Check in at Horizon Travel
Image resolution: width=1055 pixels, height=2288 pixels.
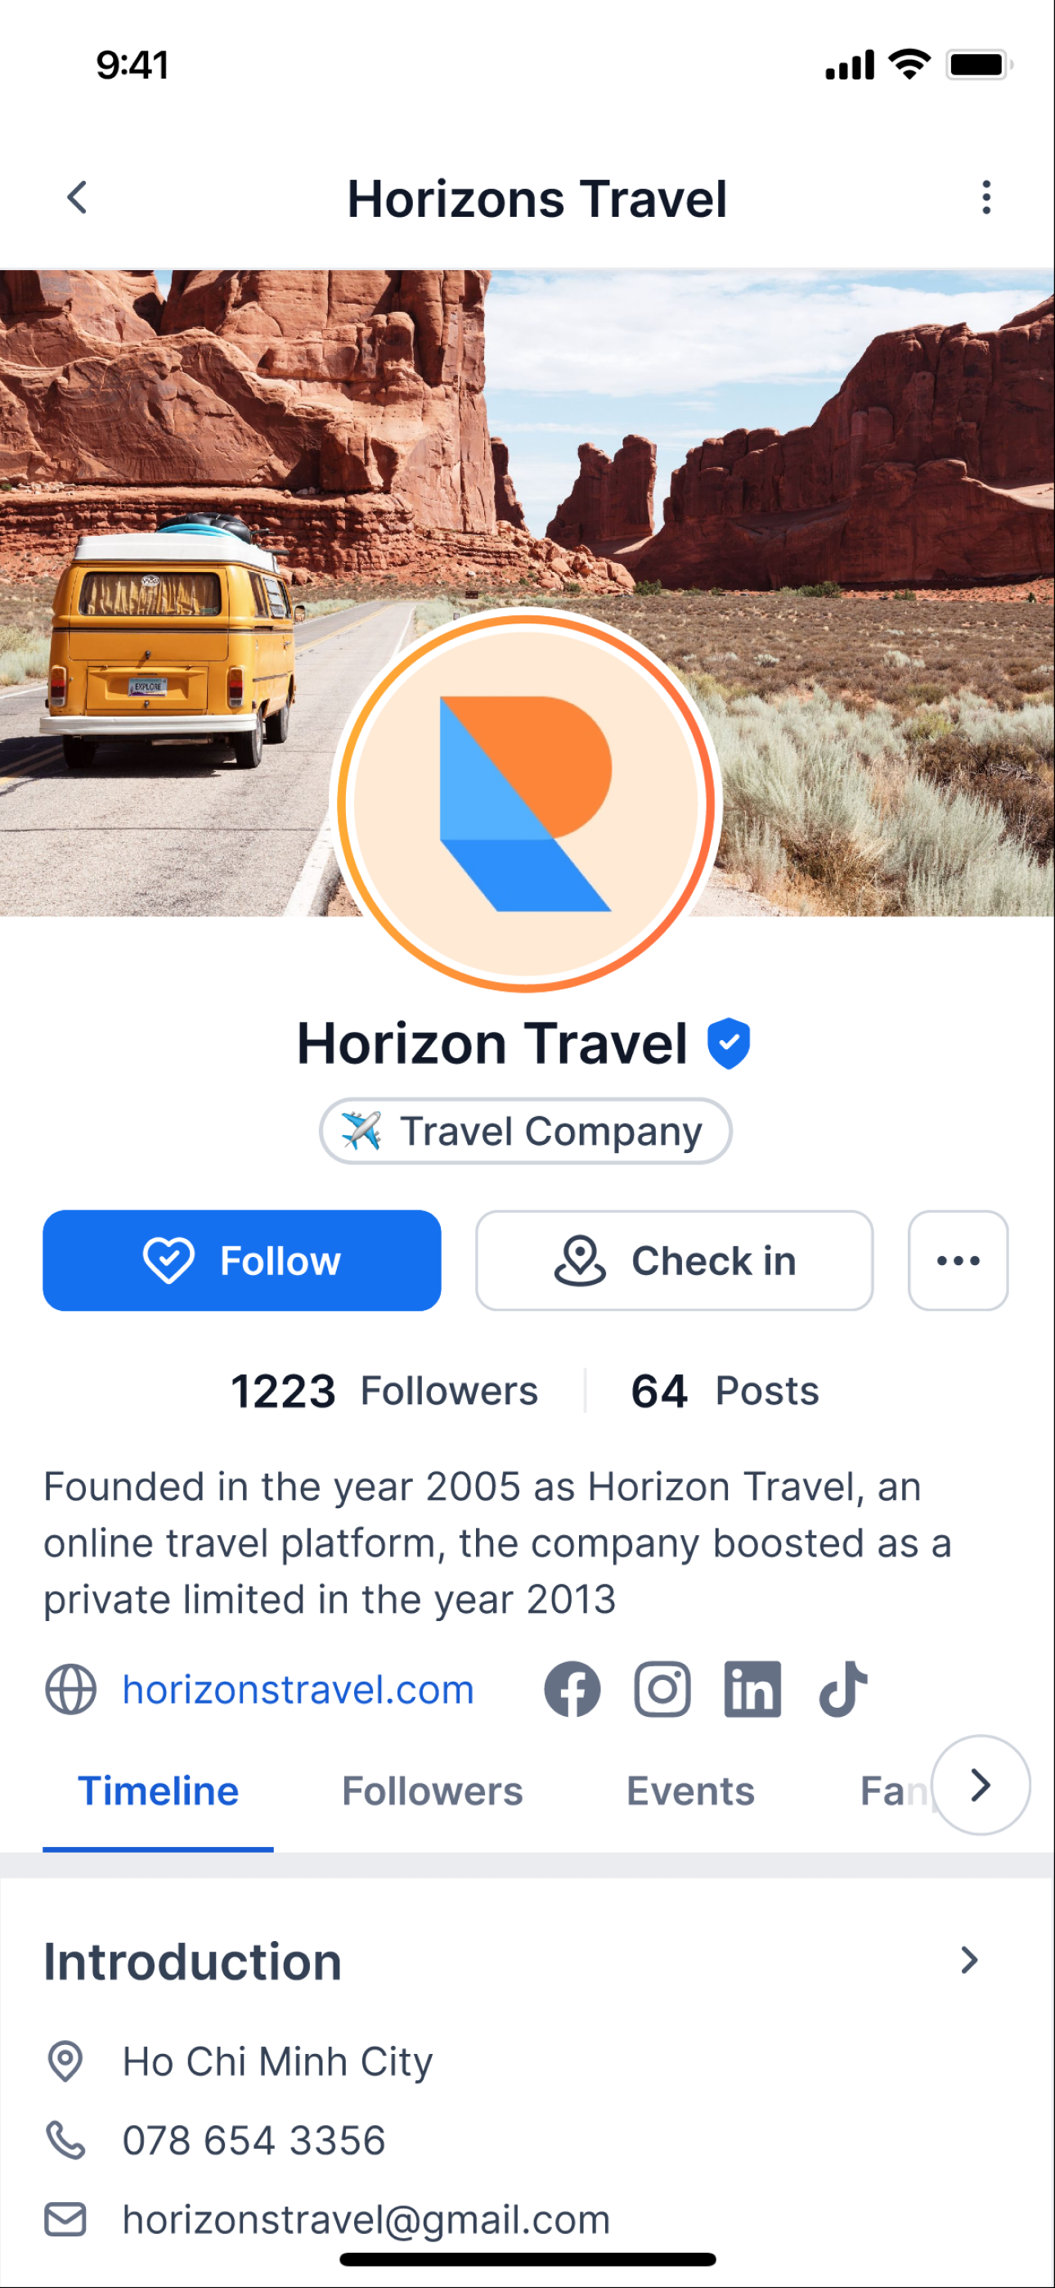click(x=674, y=1260)
